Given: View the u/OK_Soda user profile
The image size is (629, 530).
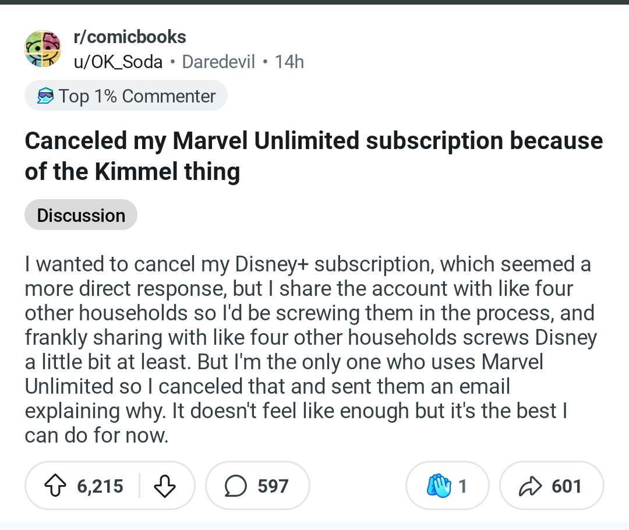Looking at the screenshot, I should (x=117, y=62).
